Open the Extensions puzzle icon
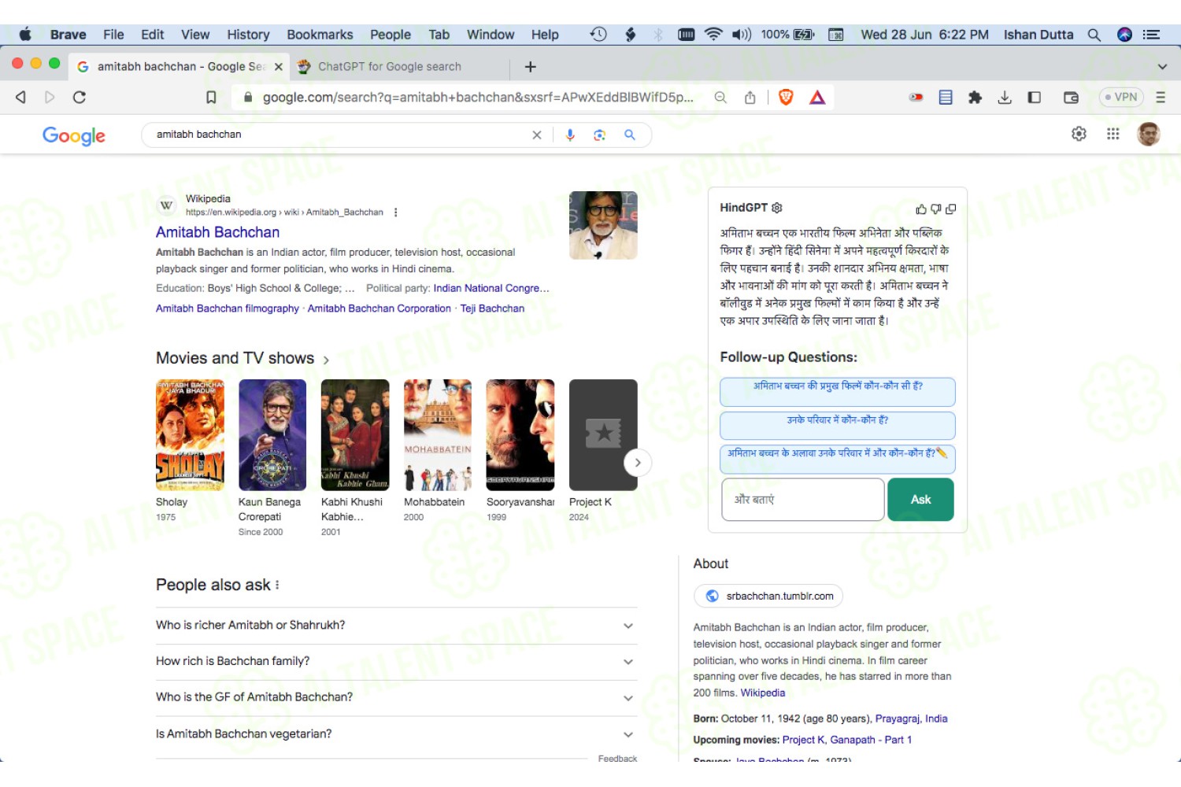 (x=975, y=98)
